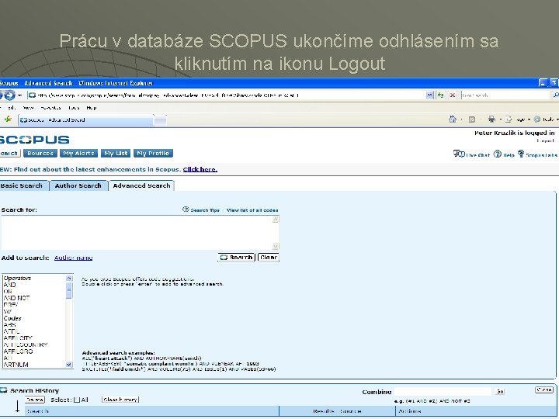Image resolution: width=559 pixels, height=419 pixels.
Task: View list of all codes
Action: (252, 210)
